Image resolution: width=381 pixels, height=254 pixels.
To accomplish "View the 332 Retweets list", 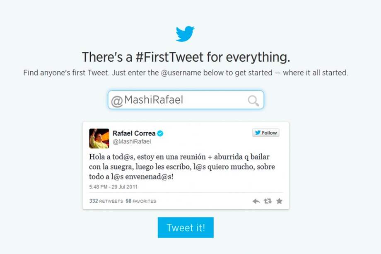I will click(x=106, y=201).
